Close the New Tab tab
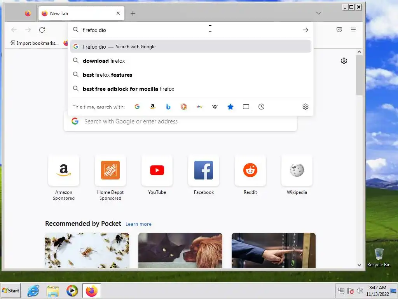This screenshot has height=299, width=398. tap(118, 13)
